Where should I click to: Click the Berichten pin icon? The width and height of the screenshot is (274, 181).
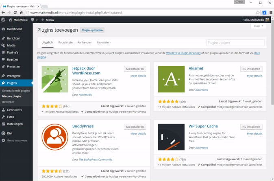[x=3, y=38]
